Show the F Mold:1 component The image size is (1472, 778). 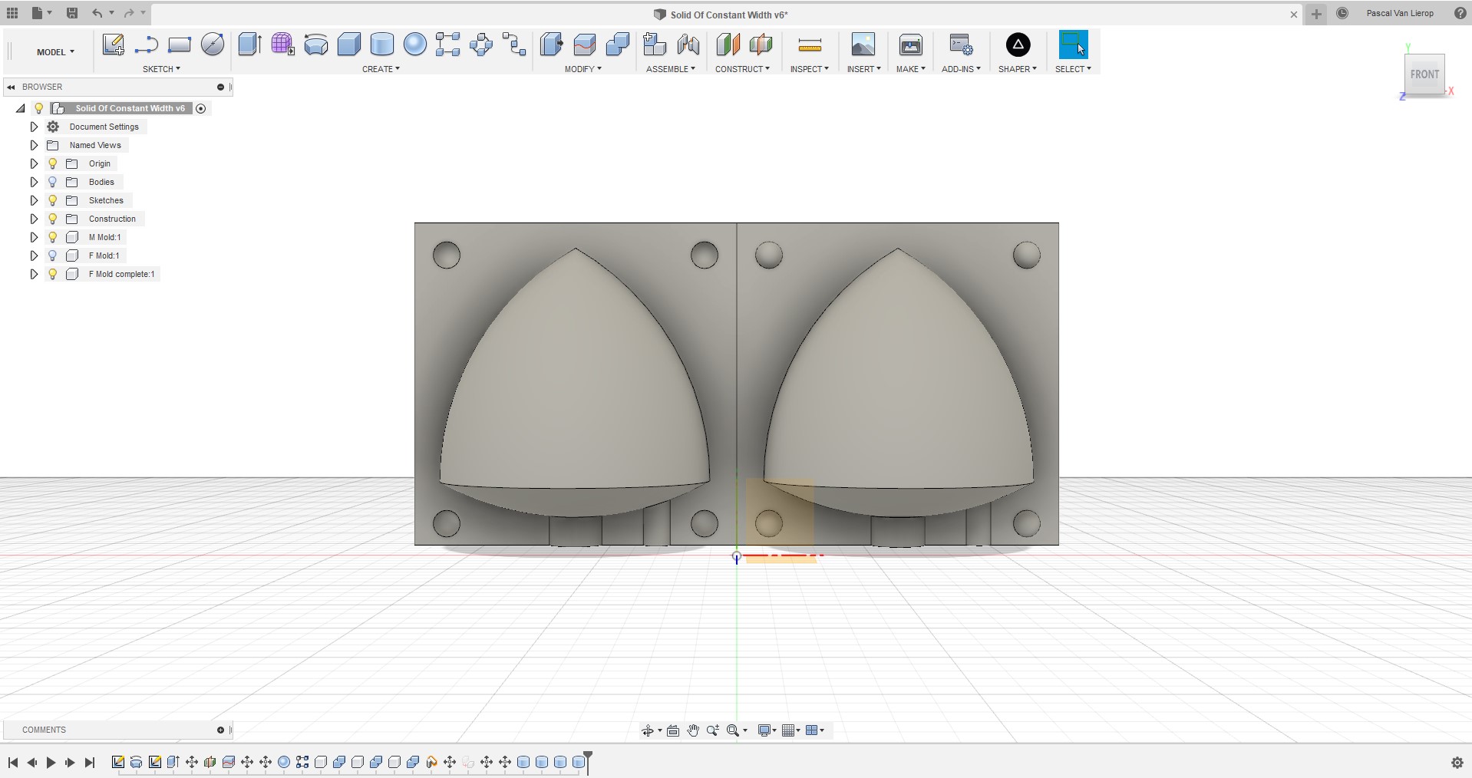click(53, 255)
